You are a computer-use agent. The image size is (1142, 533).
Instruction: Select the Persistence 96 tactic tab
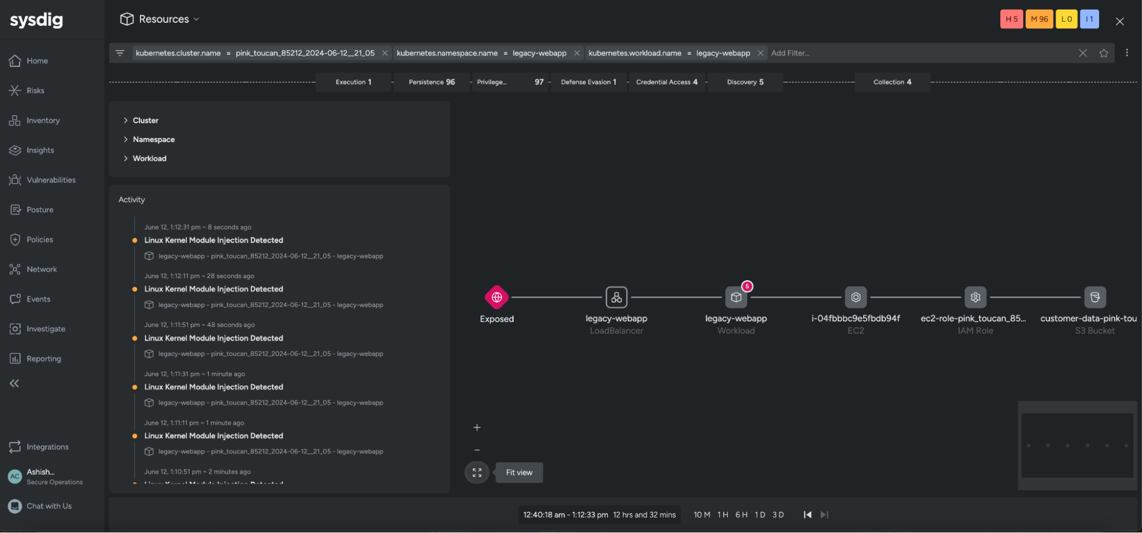[x=432, y=82]
